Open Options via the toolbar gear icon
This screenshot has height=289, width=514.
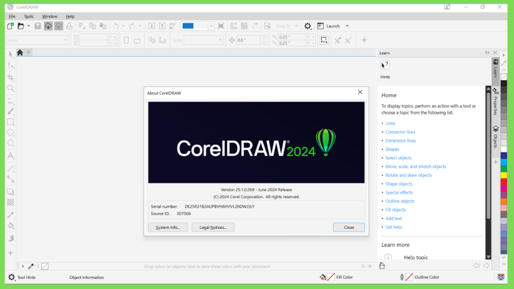pyautogui.click(x=308, y=26)
